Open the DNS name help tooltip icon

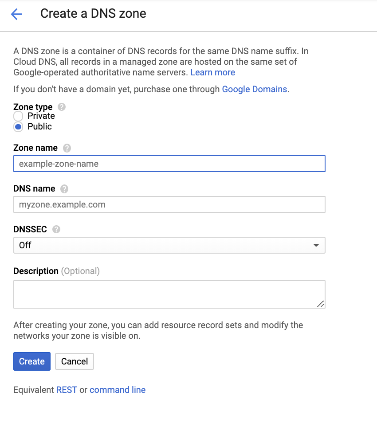[x=64, y=189]
